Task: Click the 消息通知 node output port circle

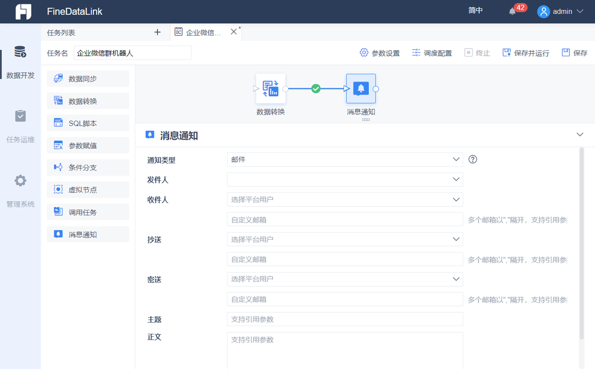Action: (376, 89)
